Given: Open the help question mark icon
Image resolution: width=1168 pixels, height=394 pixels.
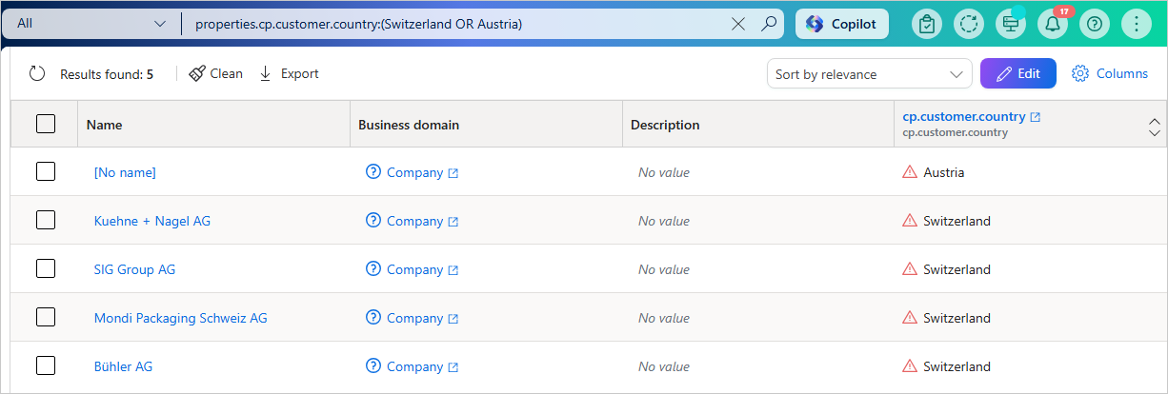Looking at the screenshot, I should pyautogui.click(x=1094, y=24).
